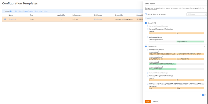
Task: Check the ApGroupOnVenue drift checkbox
Action: 147,37
